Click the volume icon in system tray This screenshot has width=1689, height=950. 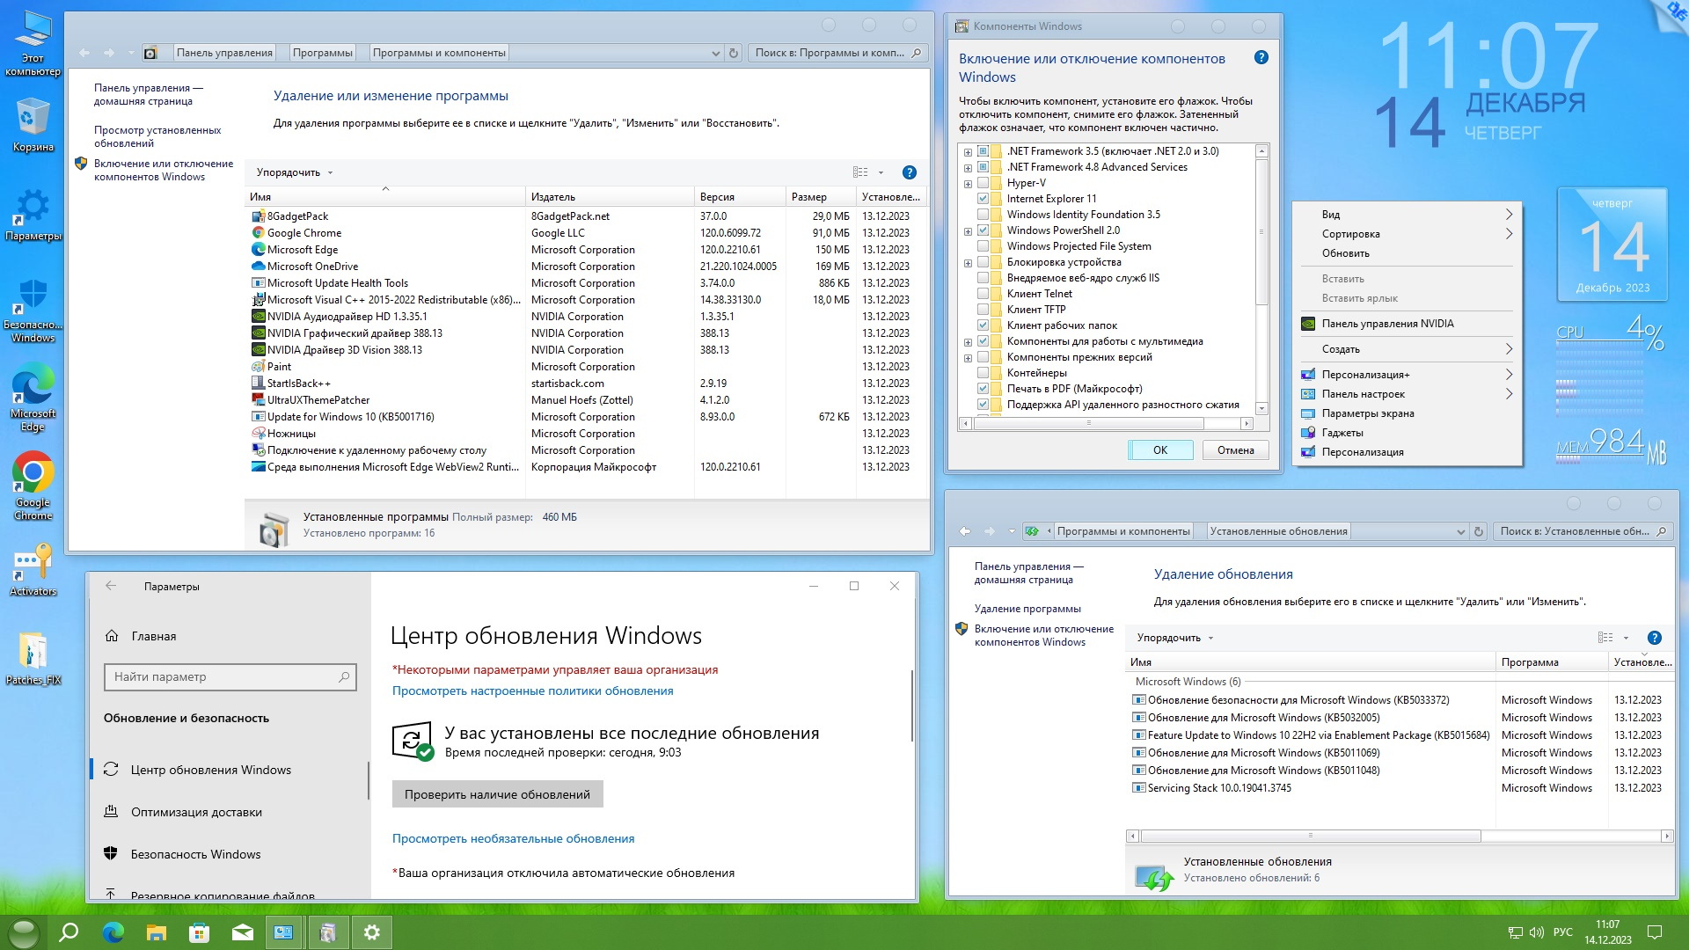(x=1537, y=932)
